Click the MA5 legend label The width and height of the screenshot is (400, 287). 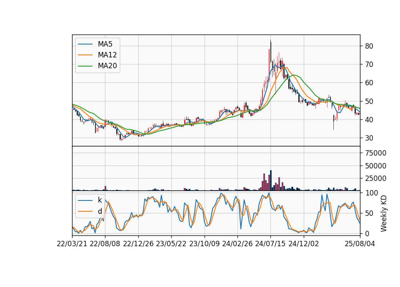pyautogui.click(x=105, y=44)
